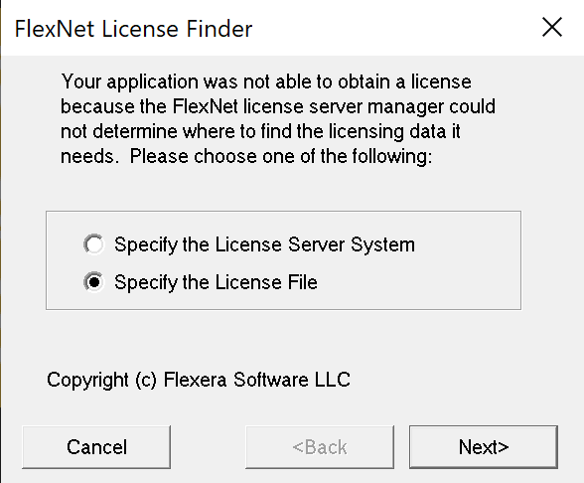Go to the next step with Next>

(484, 447)
